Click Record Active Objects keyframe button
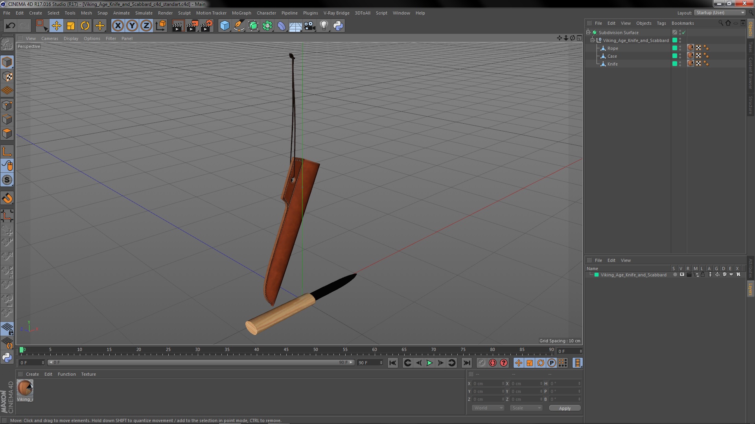This screenshot has width=755, height=424. [x=481, y=363]
